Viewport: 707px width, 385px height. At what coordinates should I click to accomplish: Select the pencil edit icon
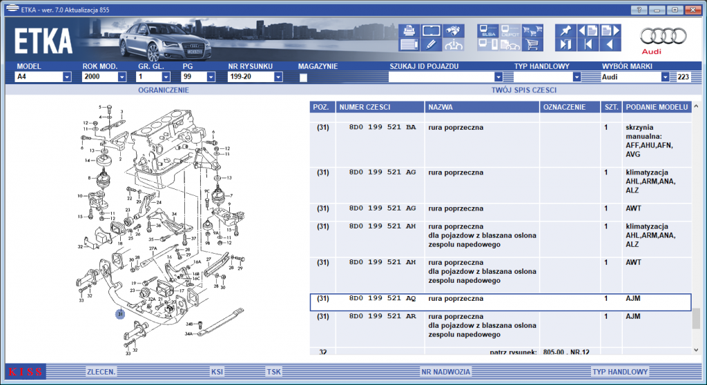[x=431, y=44]
